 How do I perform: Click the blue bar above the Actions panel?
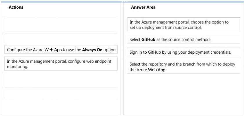click(61, 2)
